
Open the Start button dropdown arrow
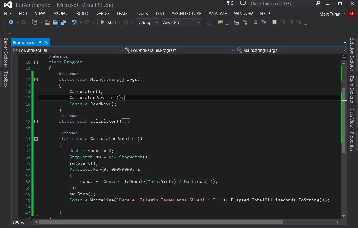(x=120, y=22)
